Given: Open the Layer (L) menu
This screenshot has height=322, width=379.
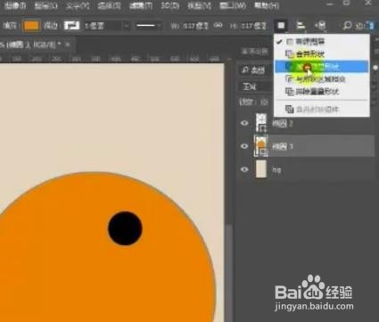Looking at the screenshot, I should [x=45, y=5].
